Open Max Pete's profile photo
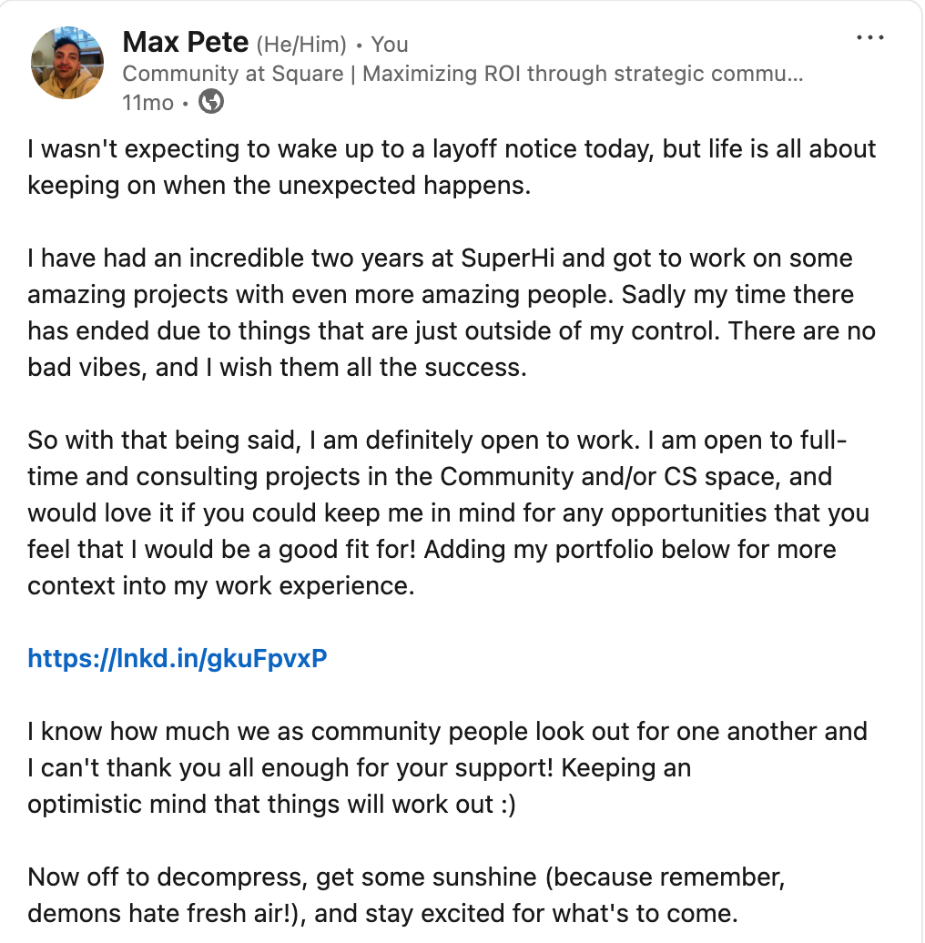Viewport: 925px width, 943px height. pos(67,63)
